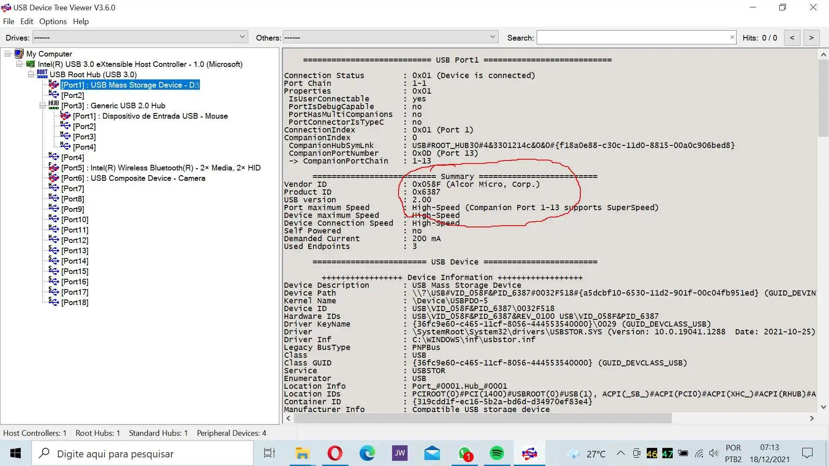
Task: Click the USB Root Hub ROOT icon
Action: [42, 74]
